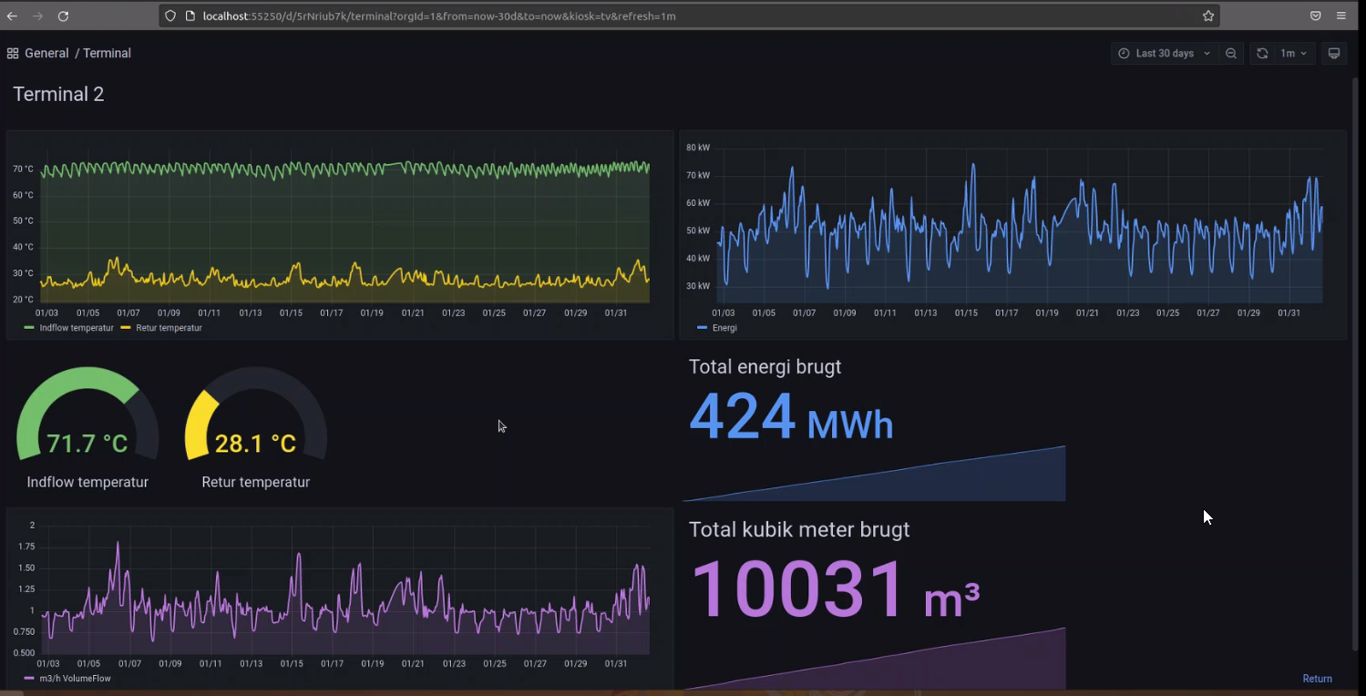Click the shield tracking protection icon
Image resolution: width=1366 pixels, height=696 pixels.
pyautogui.click(x=170, y=15)
